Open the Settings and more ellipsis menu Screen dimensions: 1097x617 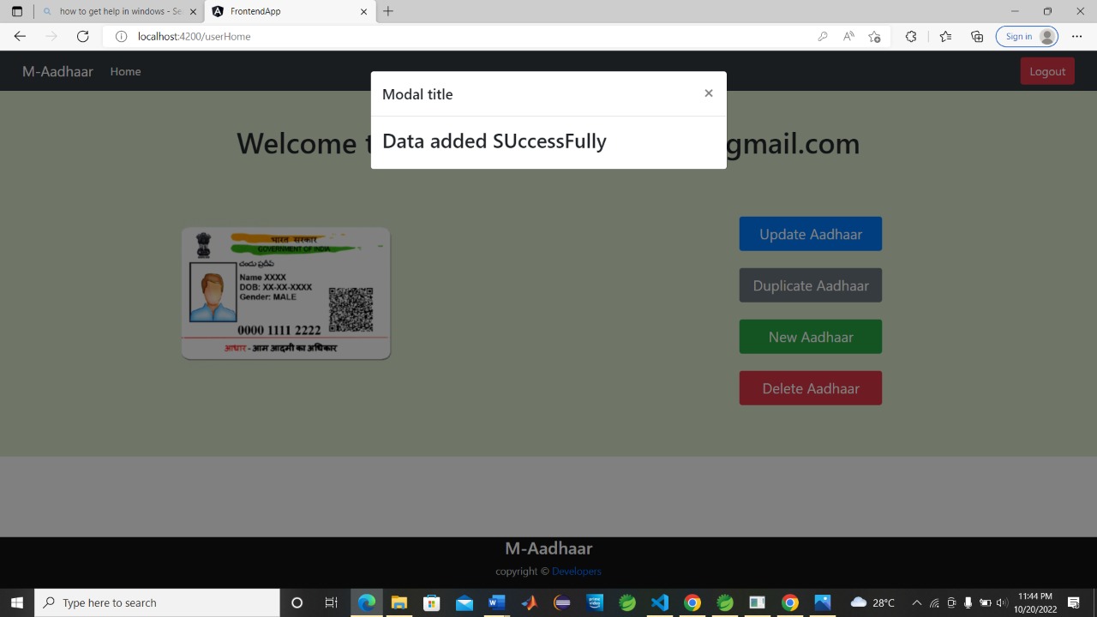coord(1076,36)
